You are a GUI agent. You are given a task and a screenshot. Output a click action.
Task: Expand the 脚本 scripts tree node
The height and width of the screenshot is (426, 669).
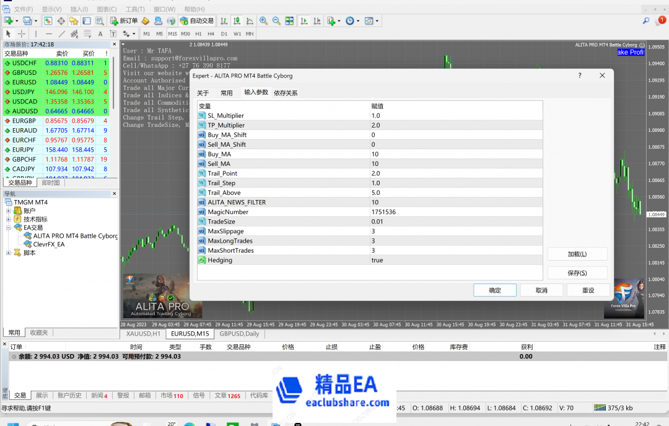[x=9, y=253]
